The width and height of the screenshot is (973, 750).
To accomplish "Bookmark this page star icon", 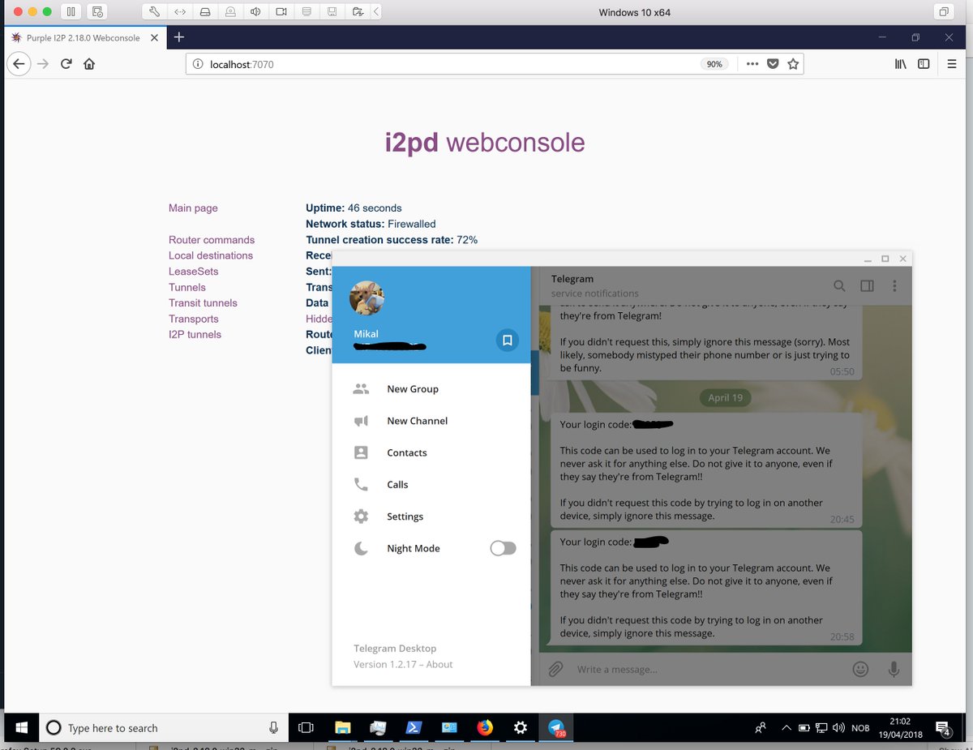I will pos(793,64).
